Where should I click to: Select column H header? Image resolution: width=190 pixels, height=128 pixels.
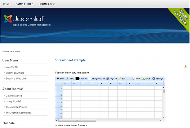(x=131, y=84)
